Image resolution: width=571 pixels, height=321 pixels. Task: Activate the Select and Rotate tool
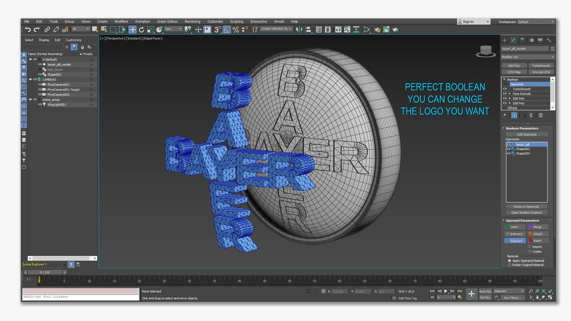tap(141, 30)
